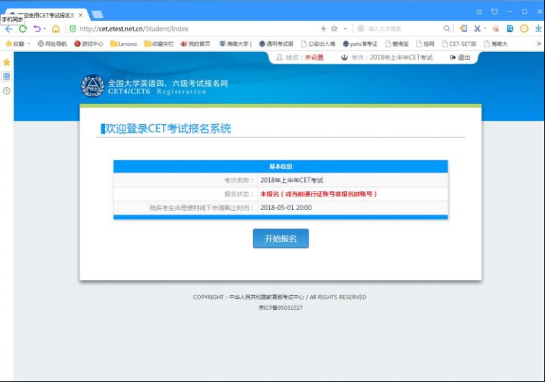
Task: Click the exam session icon beside 考次
Action: [345, 57]
